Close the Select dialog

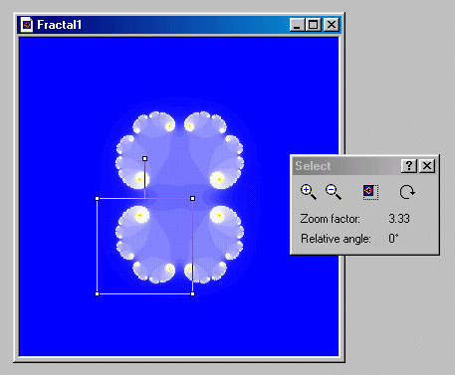[427, 165]
